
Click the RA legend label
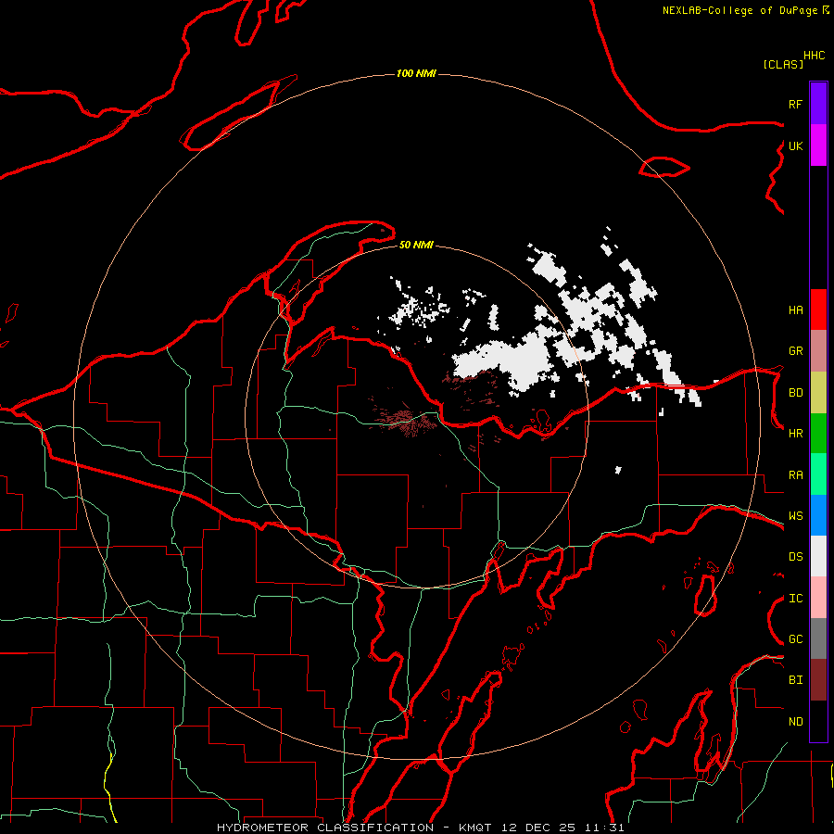pyautogui.click(x=795, y=475)
